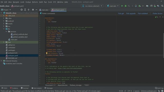Image resolution: width=164 pixels, height=92 pixels.
Task: Click the yellow lightbulb intention icon
Action: 47,53
